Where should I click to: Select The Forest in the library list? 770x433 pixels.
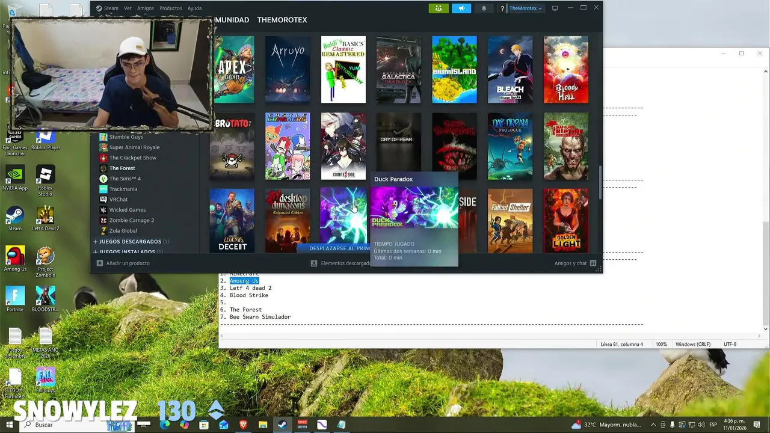(x=122, y=168)
